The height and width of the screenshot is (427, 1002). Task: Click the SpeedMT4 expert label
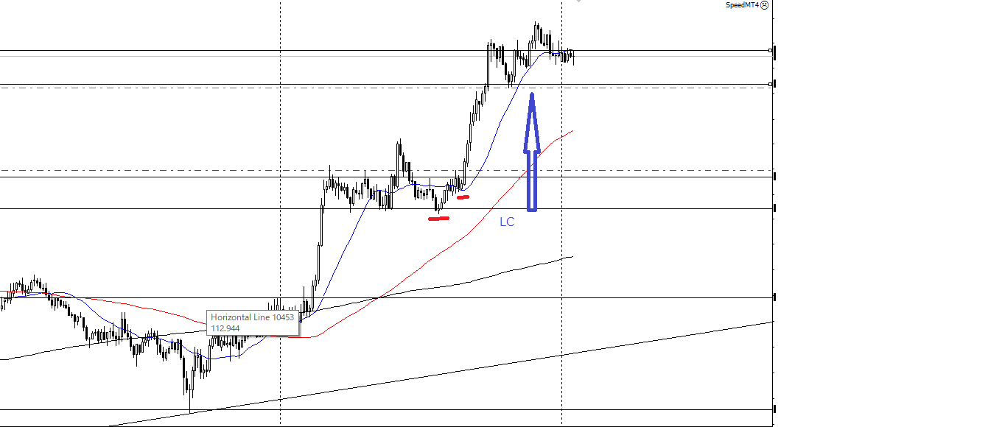pyautogui.click(x=743, y=4)
